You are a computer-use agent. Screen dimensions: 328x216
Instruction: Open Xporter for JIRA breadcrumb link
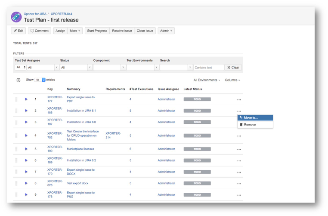[35, 14]
